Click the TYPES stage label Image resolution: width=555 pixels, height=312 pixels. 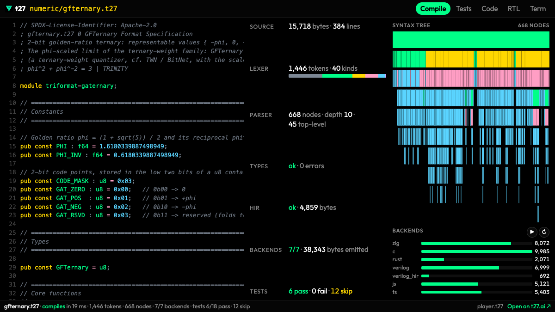(259, 166)
